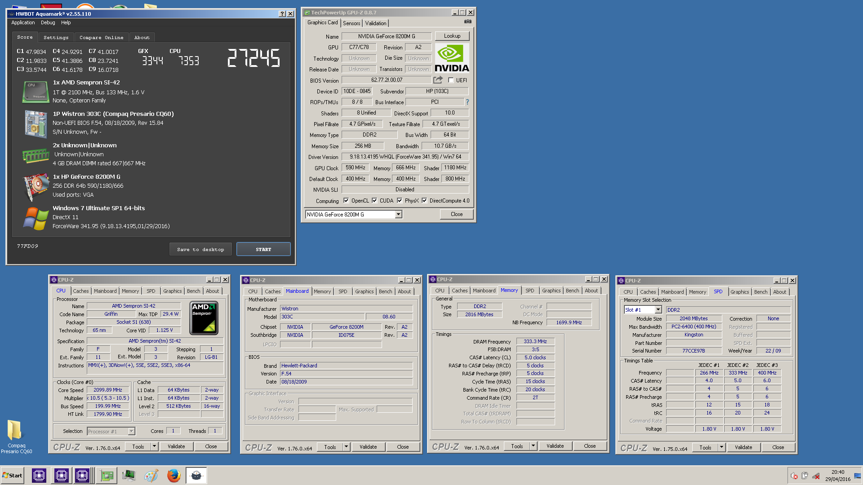Click the Show Desktop icon in the tray
The height and width of the screenshot is (485, 863).
858,476
